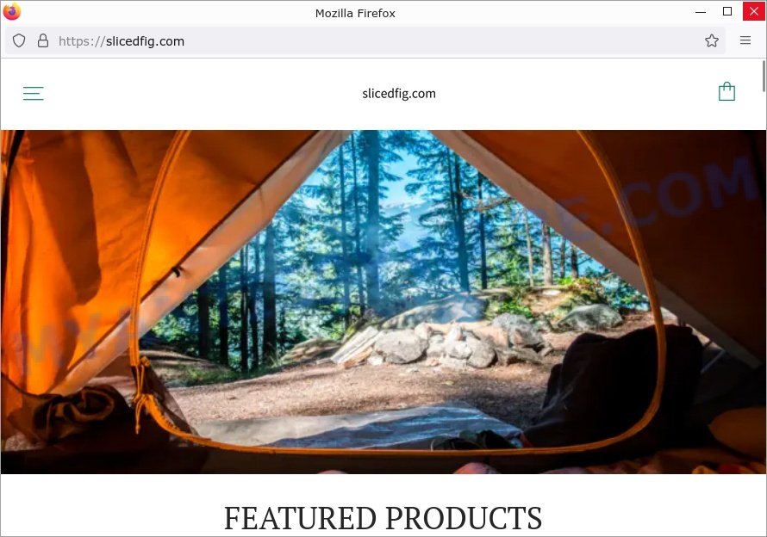This screenshot has height=537, width=767.
Task: Click the stone campfire ring in banner
Action: 440,344
